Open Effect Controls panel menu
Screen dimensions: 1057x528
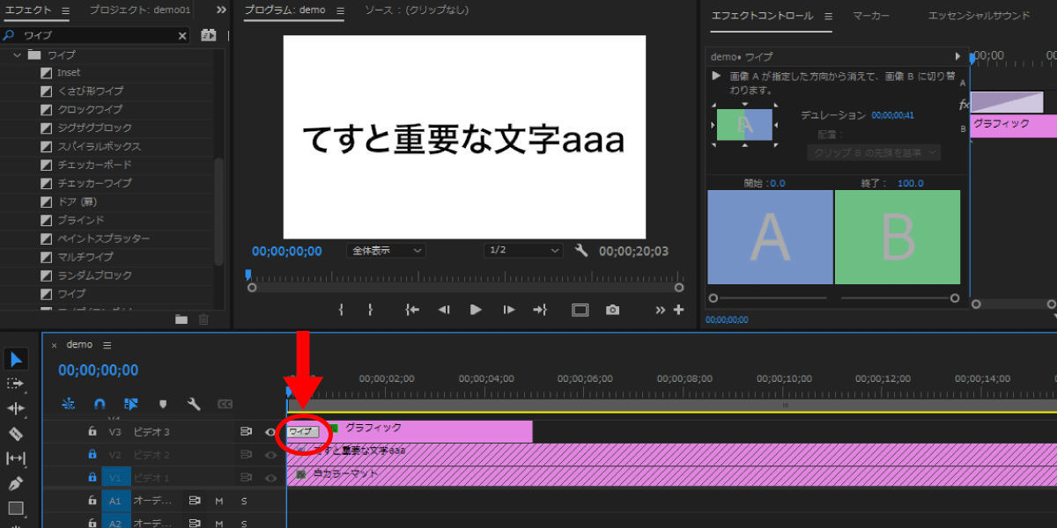coord(828,16)
